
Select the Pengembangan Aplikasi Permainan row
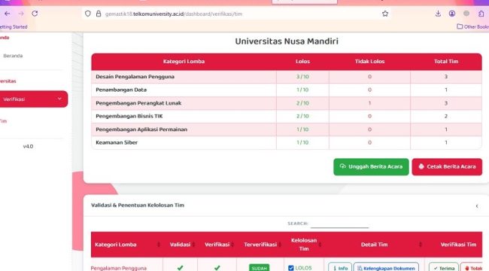pos(287,129)
